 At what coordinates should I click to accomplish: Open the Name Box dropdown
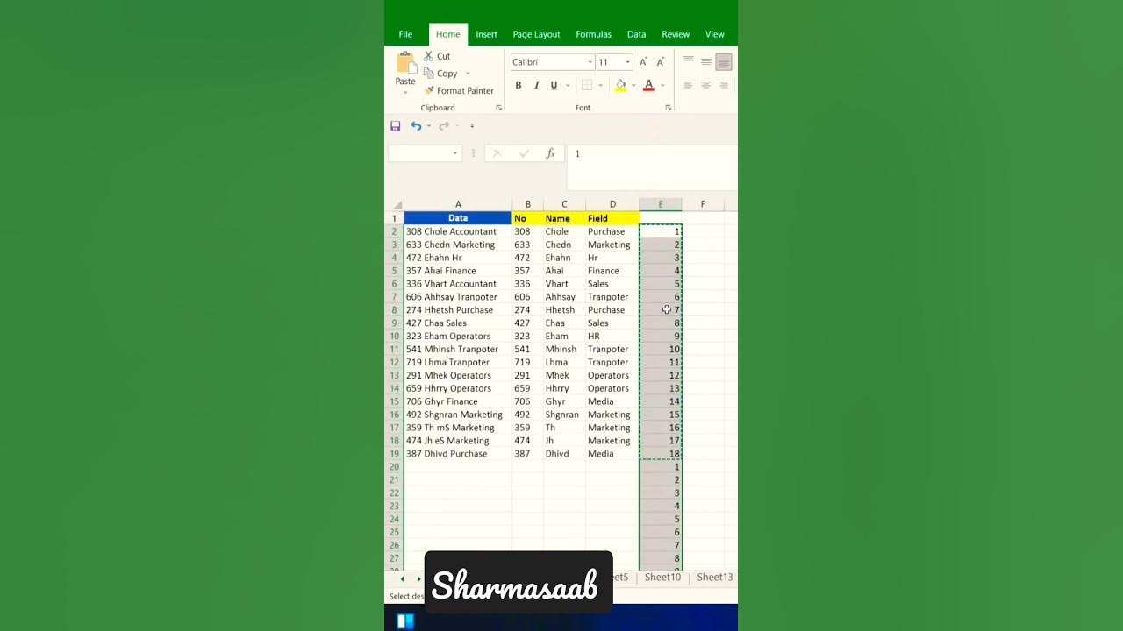[x=455, y=153]
